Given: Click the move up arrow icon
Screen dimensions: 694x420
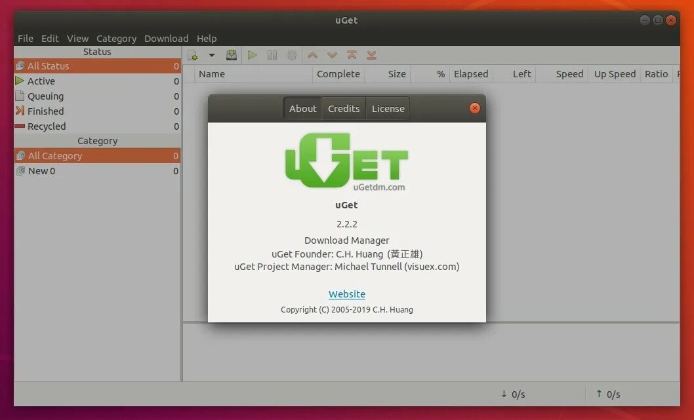Looking at the screenshot, I should coord(312,55).
